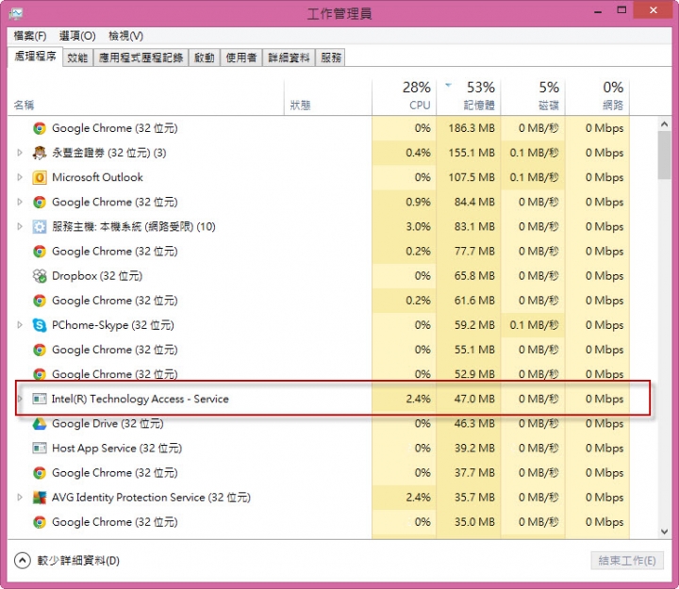Expand the Chrome group using 84.4 MB

pyautogui.click(x=20, y=202)
